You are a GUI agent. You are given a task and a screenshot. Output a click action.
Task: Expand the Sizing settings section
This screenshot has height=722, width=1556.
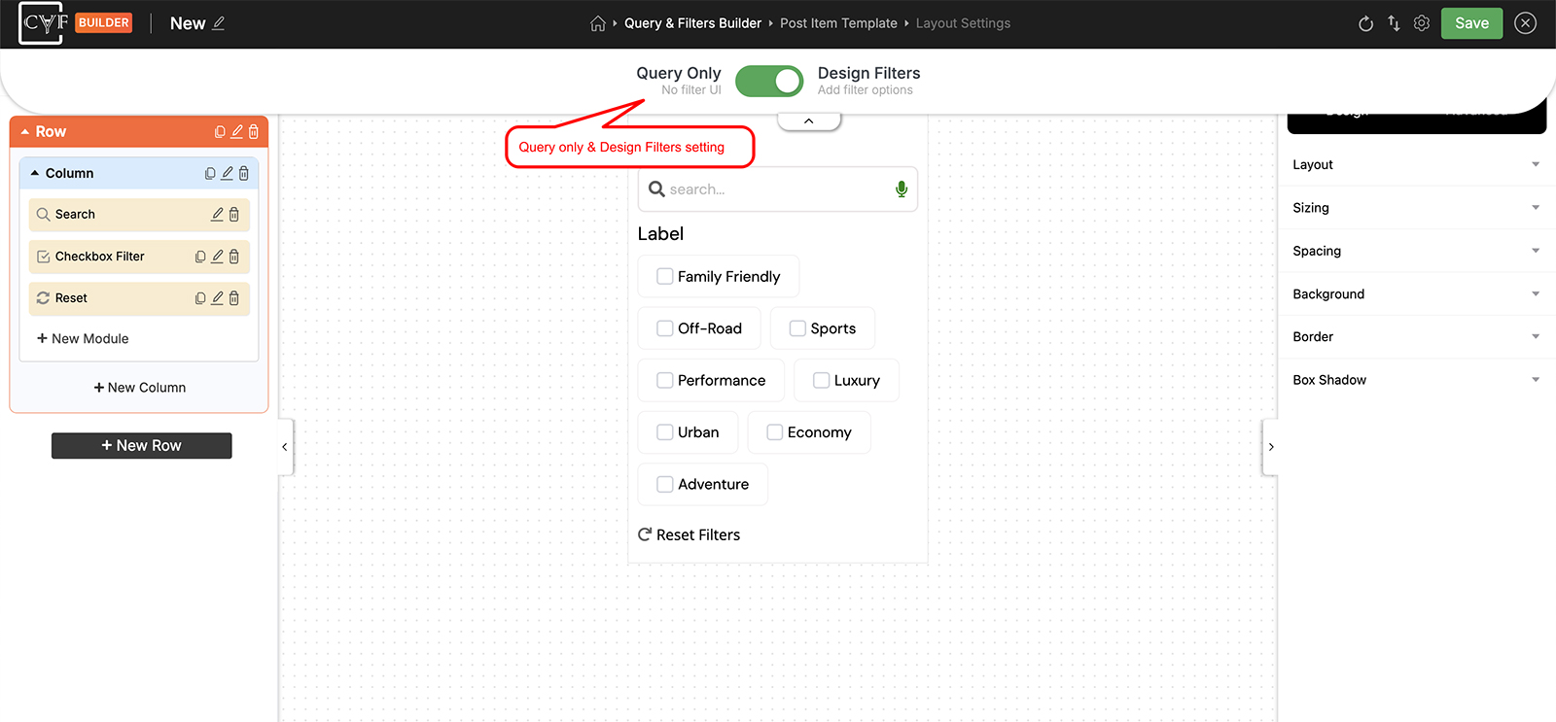pyautogui.click(x=1416, y=208)
